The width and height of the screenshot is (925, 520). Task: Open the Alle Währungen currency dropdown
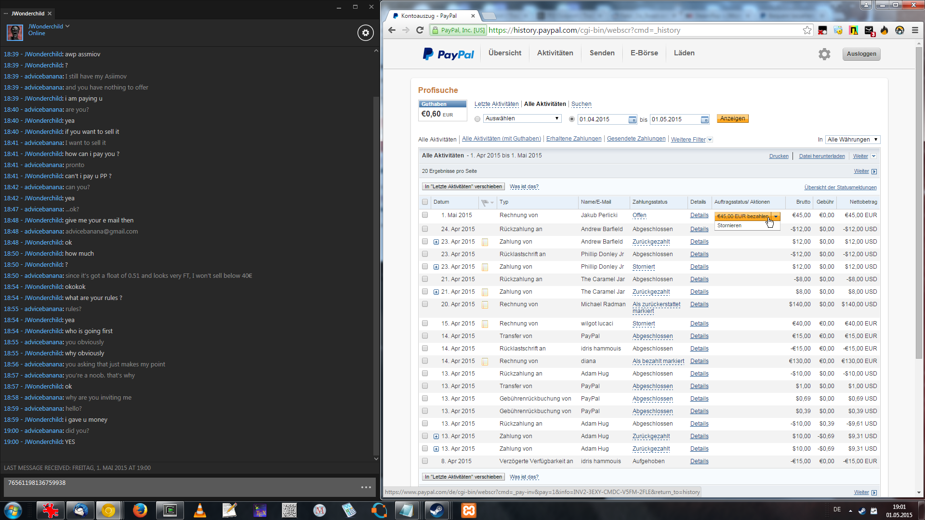pos(852,140)
